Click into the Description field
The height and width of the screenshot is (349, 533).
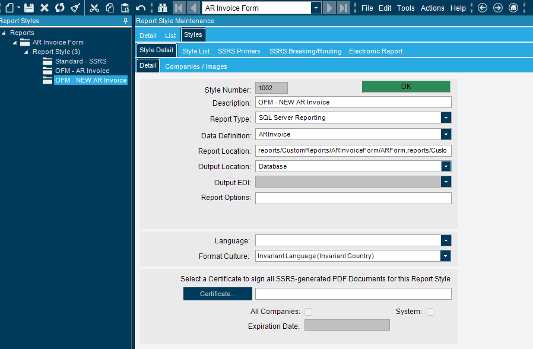pos(353,102)
